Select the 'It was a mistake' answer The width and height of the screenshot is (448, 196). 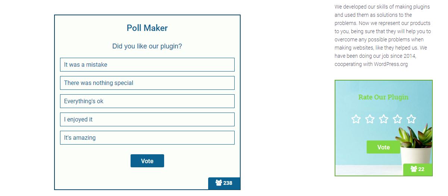(147, 64)
